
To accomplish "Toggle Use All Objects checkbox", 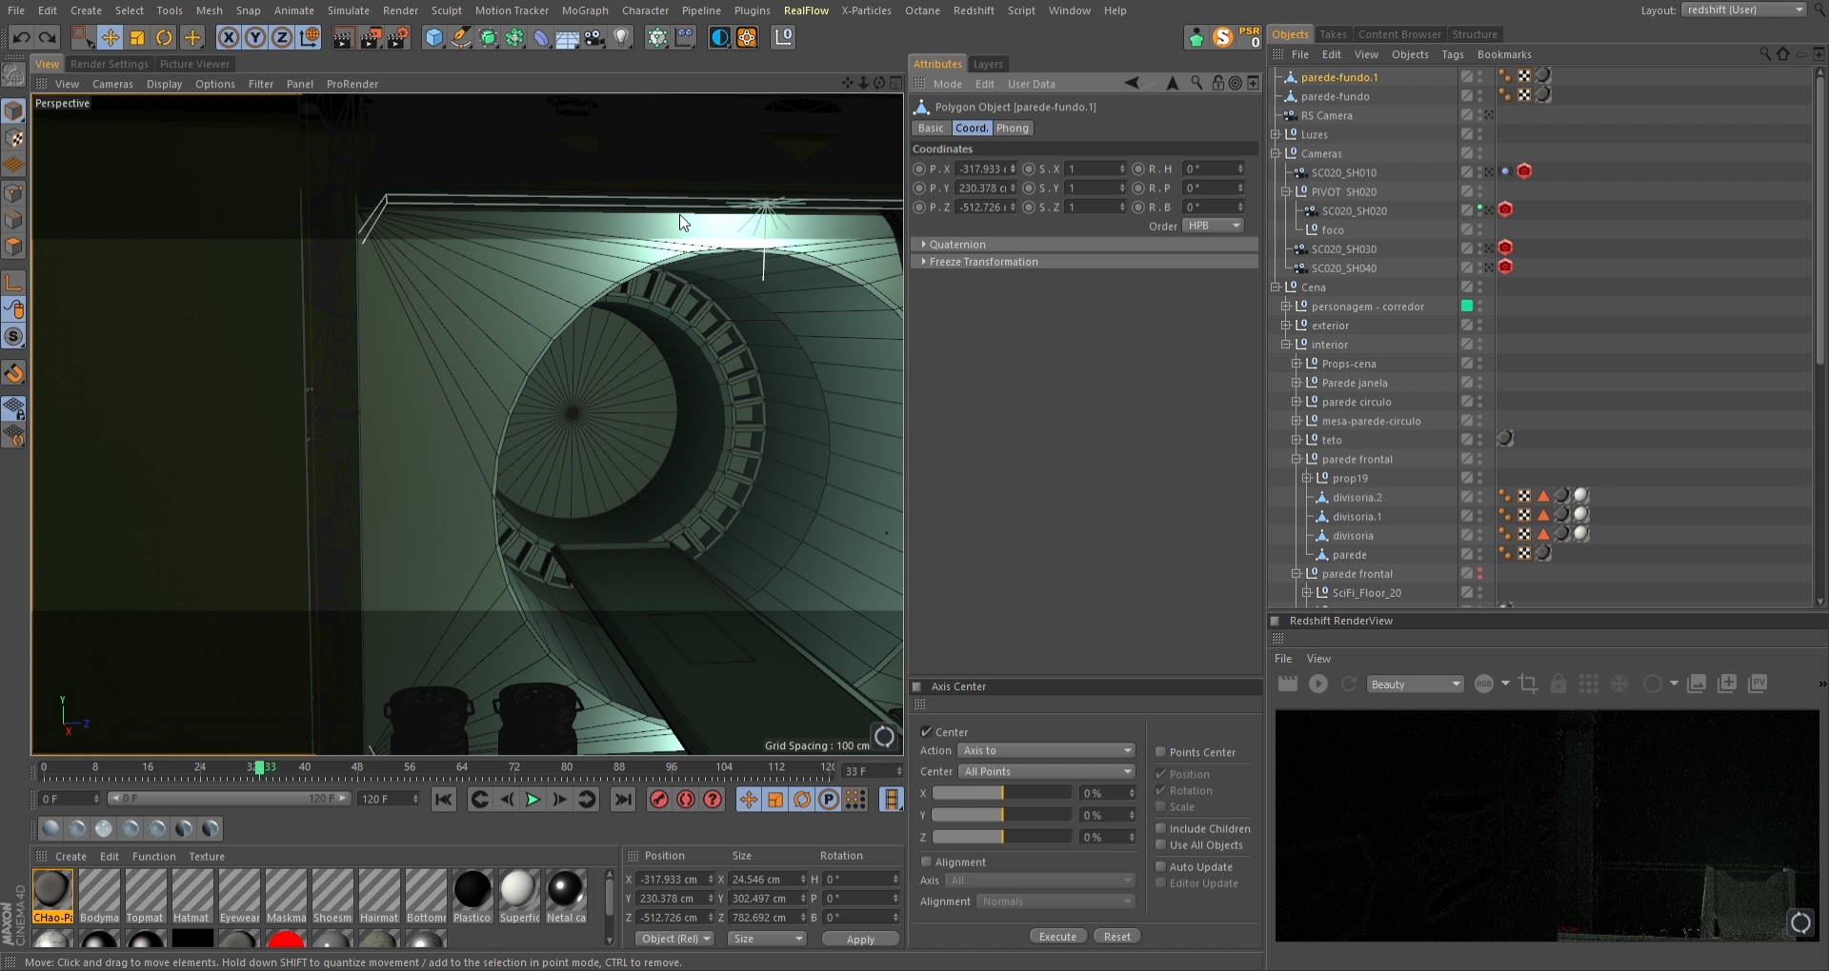I will (1160, 844).
